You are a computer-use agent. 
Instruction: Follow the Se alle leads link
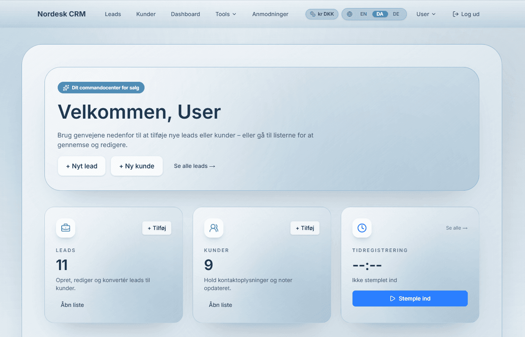point(194,166)
